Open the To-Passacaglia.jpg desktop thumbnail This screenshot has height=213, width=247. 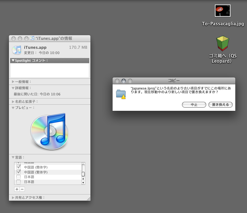tap(223, 10)
